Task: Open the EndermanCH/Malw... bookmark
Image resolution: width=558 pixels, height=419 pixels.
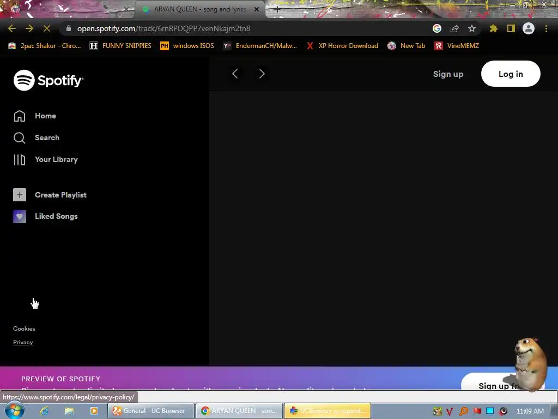Action: pos(260,46)
